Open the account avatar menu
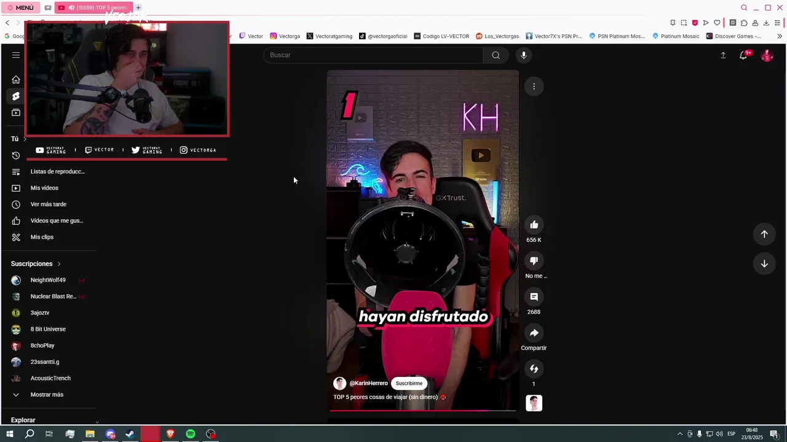The height and width of the screenshot is (442, 787). pos(767,55)
